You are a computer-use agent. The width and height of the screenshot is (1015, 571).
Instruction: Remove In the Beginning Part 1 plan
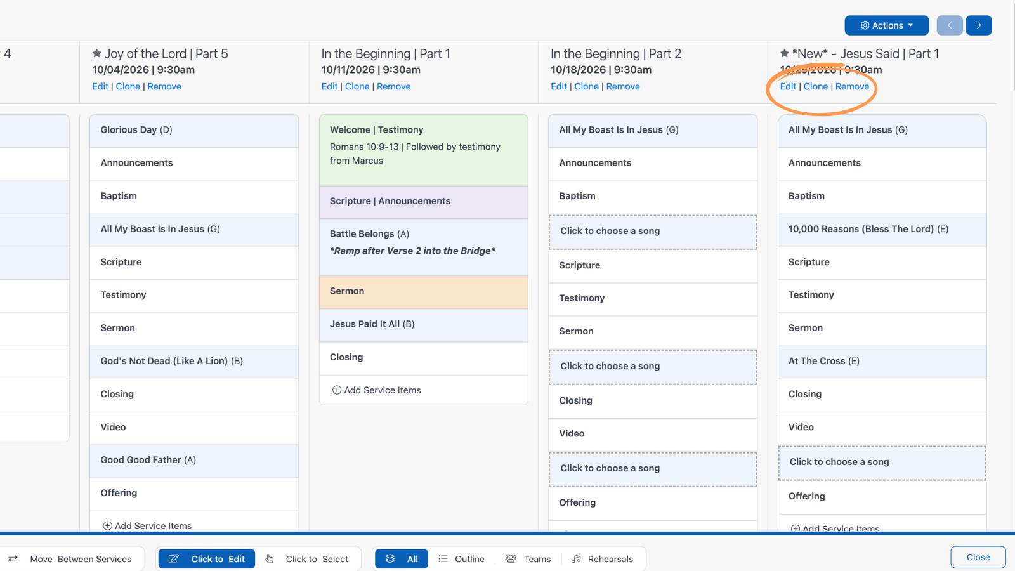[394, 86]
